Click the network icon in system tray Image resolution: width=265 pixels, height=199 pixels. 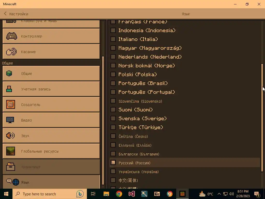(x=225, y=194)
